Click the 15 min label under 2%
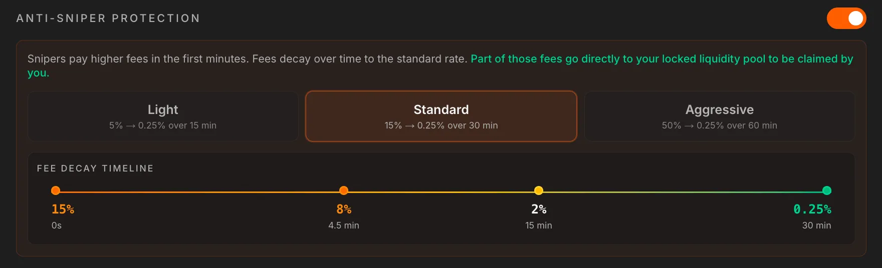Viewport: 882px width, 268px height. tap(539, 225)
